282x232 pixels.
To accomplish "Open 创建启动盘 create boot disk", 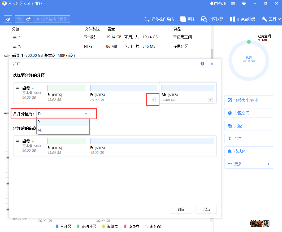I will (242, 19).
